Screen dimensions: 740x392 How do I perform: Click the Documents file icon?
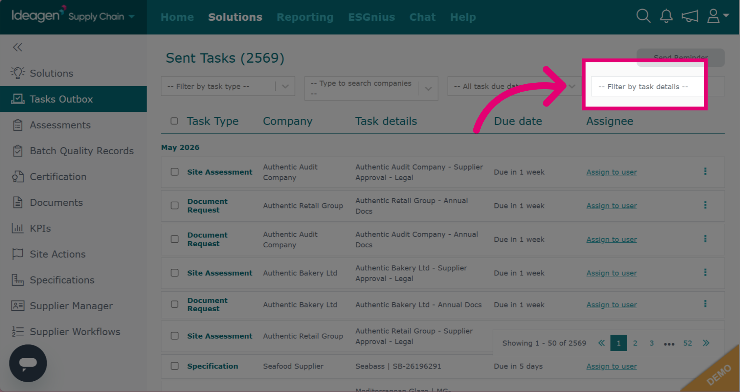point(18,202)
